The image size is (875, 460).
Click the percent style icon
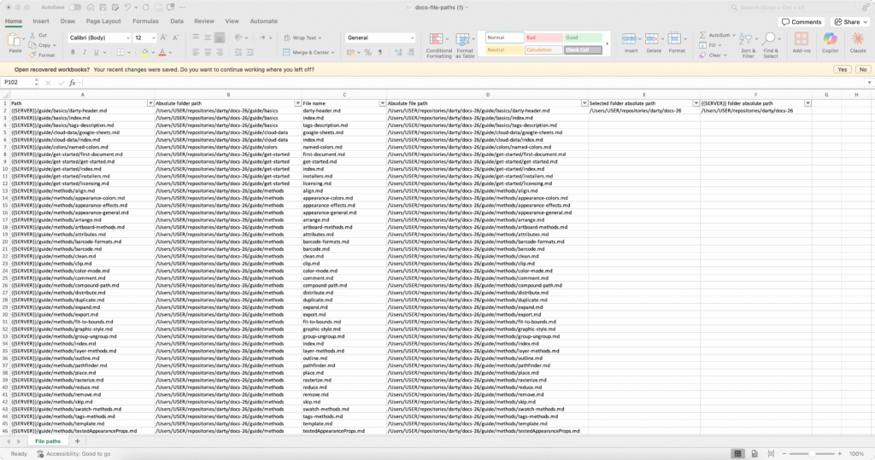click(x=367, y=52)
